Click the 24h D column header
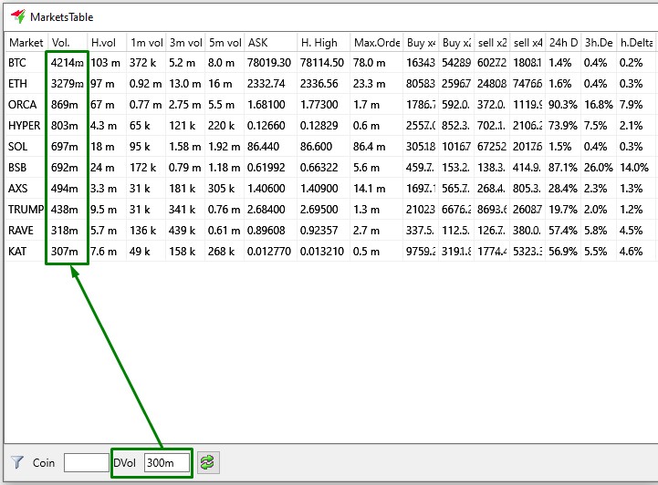Image resolution: width=658 pixels, height=485 pixels. [565, 42]
